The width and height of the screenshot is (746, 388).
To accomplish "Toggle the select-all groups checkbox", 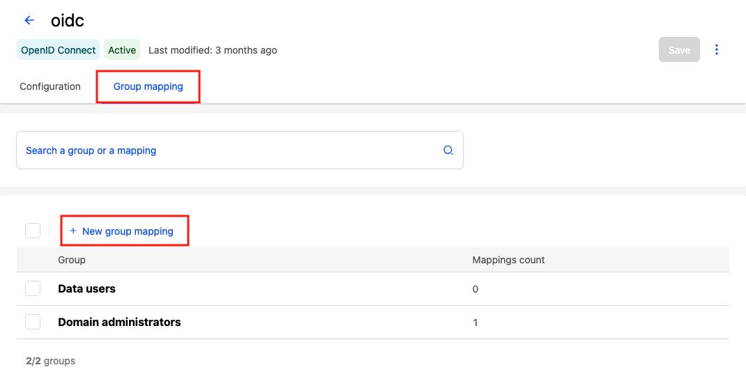I will 33,231.
